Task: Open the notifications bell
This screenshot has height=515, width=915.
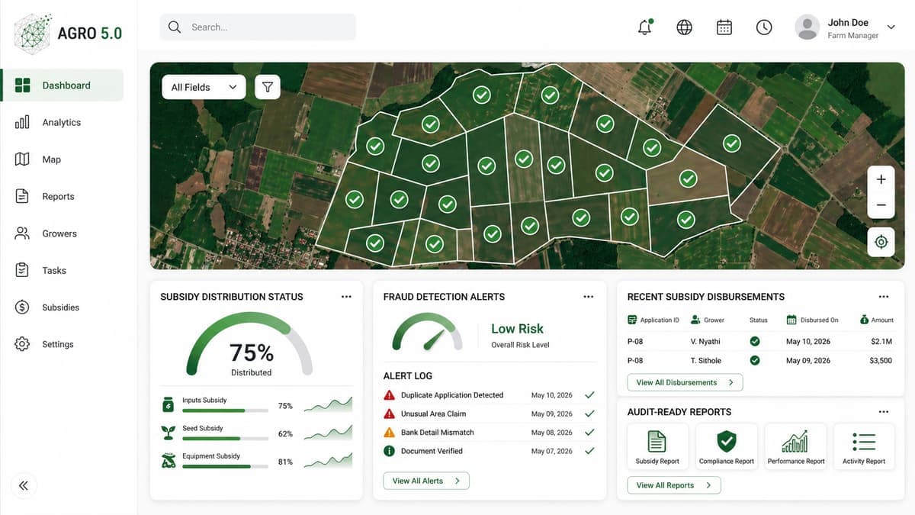Action: pos(645,27)
